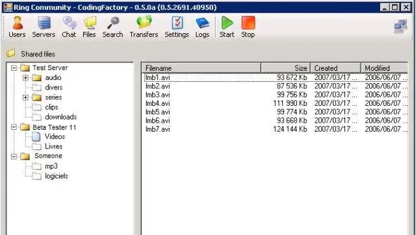This screenshot has height=235, width=416.
Task: Select file lmb1.avi
Action: 157,78
